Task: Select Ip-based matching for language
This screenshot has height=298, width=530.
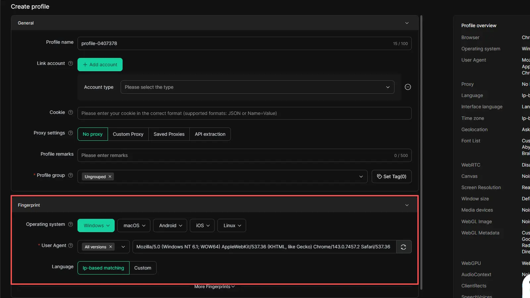Action: click(103, 268)
